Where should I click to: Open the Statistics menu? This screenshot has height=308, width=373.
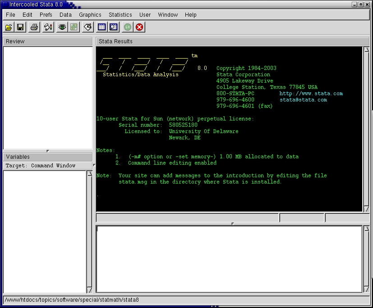[x=120, y=15]
